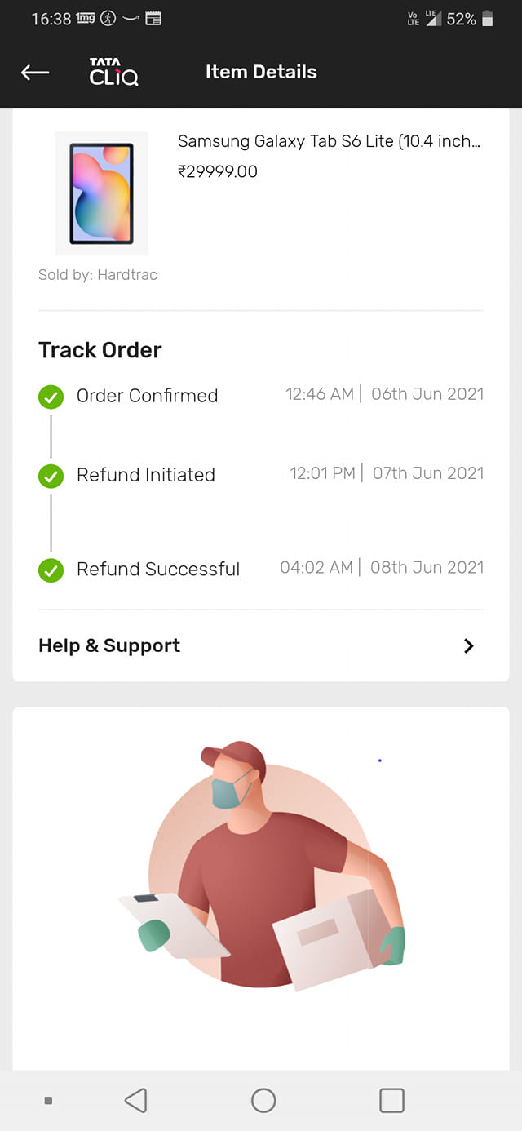Tap the 1mg notification icon in status bar

[86, 18]
